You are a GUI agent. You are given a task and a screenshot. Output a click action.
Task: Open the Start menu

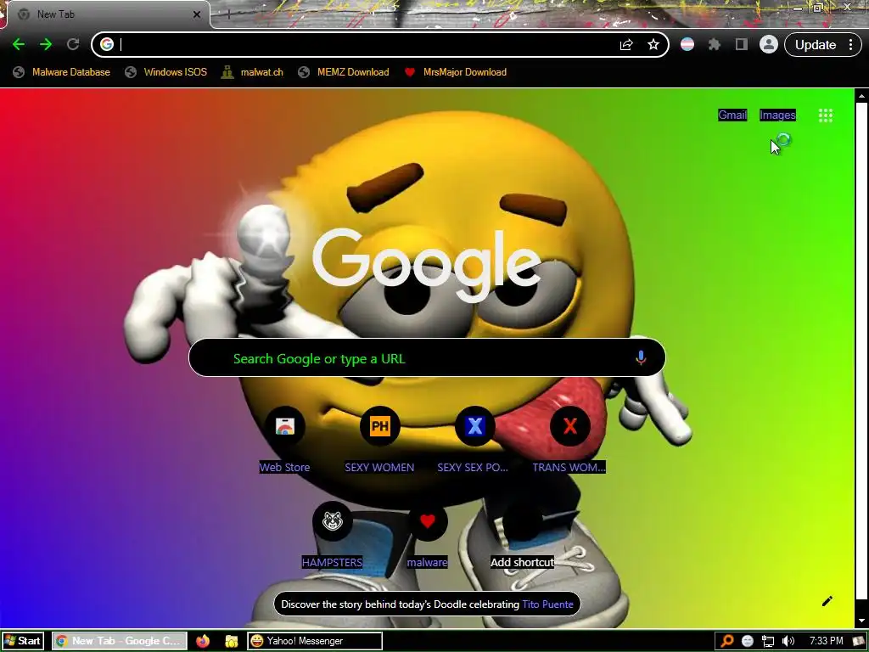point(22,641)
